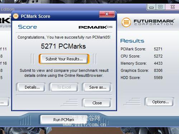This screenshot has width=179, height=134.
Task: Click the orange PCMark Score dialog icon
Action: tap(16, 16)
